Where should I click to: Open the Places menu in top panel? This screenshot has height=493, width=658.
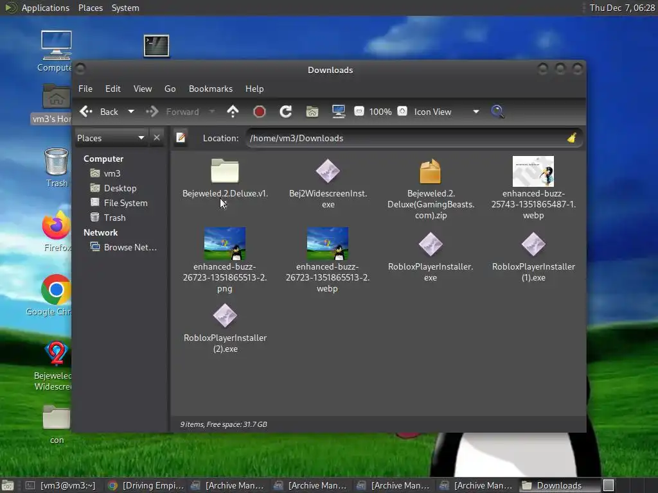(91, 8)
